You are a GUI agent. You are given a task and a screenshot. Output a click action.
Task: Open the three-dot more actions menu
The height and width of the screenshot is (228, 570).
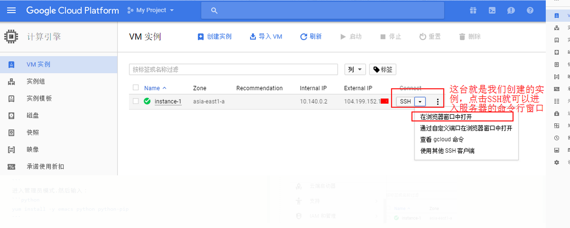(x=438, y=101)
